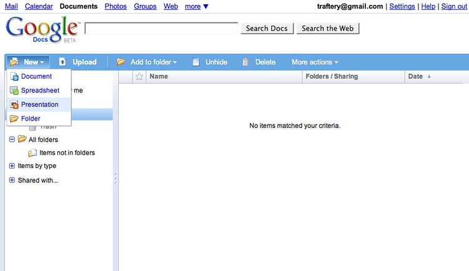Screen dimensions: 469x271
Task: Click the Upload icon in toolbar
Action: (x=62, y=62)
